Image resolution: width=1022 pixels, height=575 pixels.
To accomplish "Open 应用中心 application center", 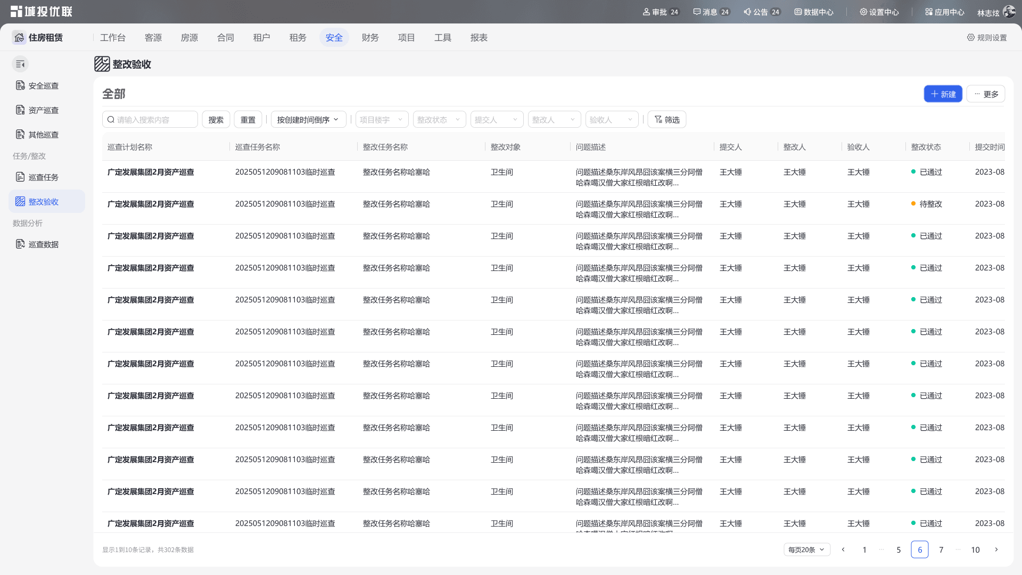I will (x=945, y=12).
